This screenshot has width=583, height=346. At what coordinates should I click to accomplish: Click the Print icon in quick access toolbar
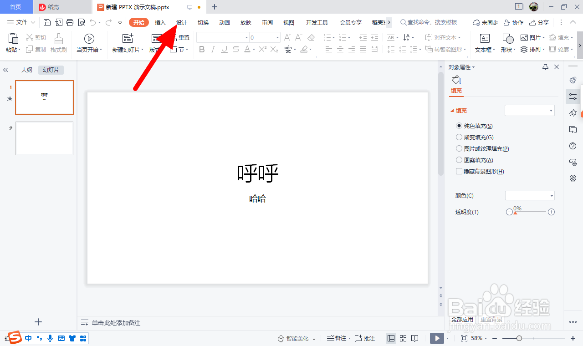(70, 22)
